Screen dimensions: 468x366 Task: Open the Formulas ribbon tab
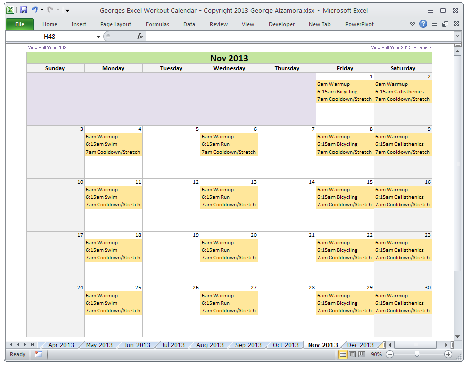pos(157,24)
